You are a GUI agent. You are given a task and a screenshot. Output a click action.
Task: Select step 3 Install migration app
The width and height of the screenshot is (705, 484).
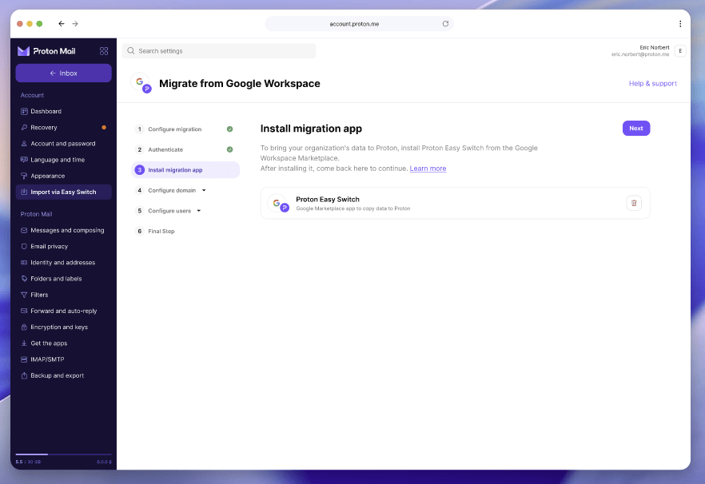pyautogui.click(x=185, y=170)
